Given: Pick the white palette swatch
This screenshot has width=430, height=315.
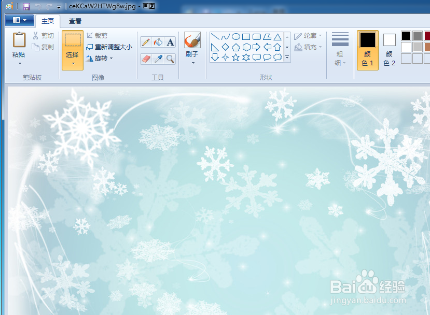Looking at the screenshot, I should (406, 47).
